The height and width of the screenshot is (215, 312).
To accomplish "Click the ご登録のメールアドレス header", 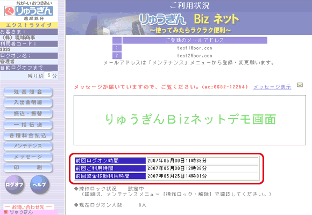I will 195,40.
